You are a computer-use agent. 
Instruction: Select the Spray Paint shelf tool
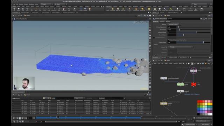64,9
